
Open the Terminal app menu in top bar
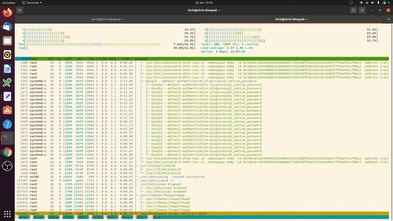pos(32,2)
